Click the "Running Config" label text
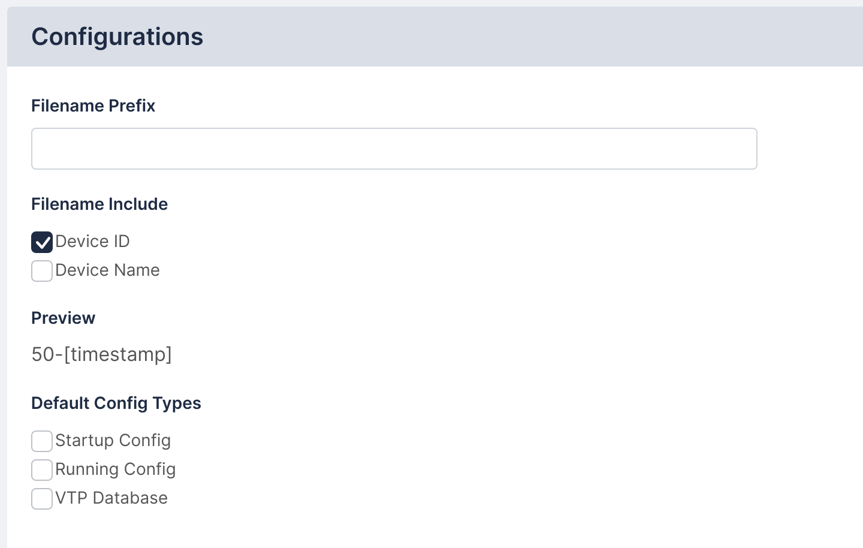This screenshot has height=548, width=863. click(115, 469)
